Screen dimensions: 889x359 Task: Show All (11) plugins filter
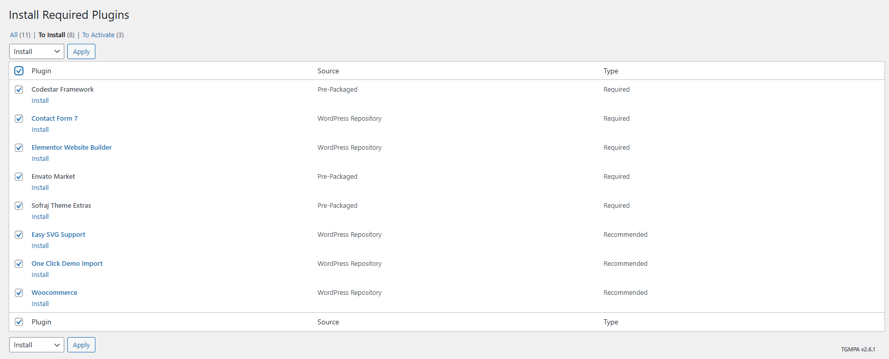click(20, 35)
